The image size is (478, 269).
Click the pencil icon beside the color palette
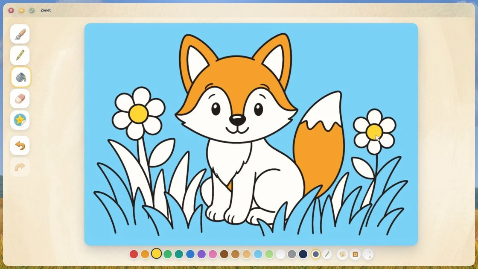[x=327, y=254]
